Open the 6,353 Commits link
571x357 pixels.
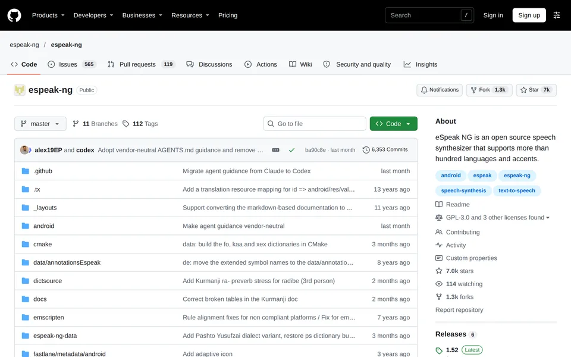click(385, 150)
